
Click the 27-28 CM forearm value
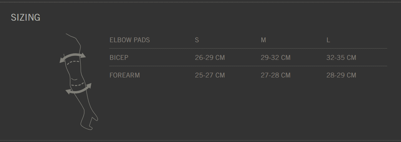click(276, 75)
